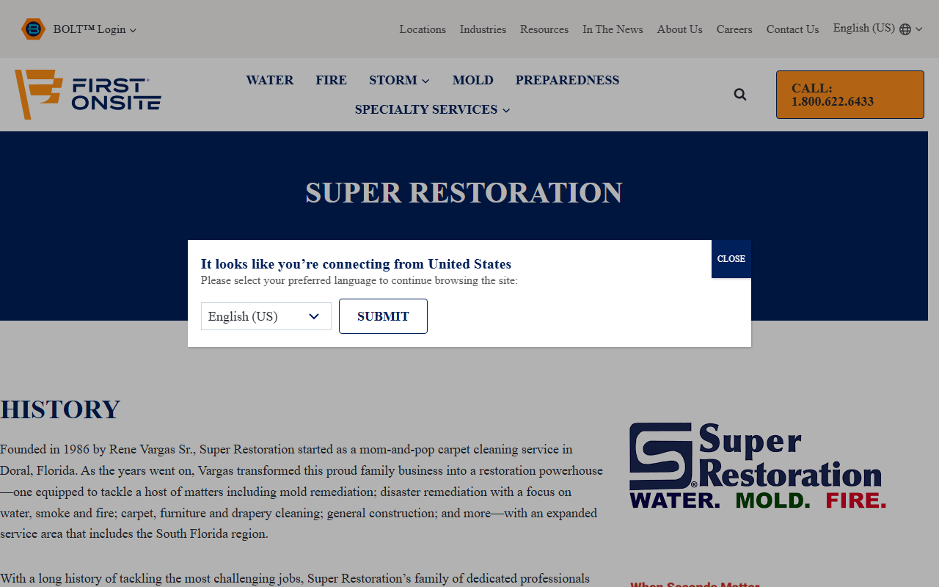Screen dimensions: 939x587
Task: Click the popup title about United States
Action: (356, 264)
